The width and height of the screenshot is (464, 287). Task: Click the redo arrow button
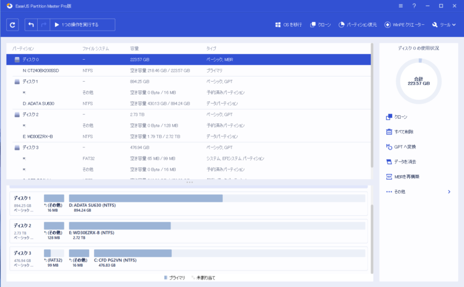click(x=43, y=25)
